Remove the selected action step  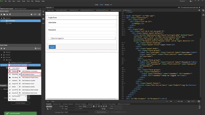click(x=4, y=48)
